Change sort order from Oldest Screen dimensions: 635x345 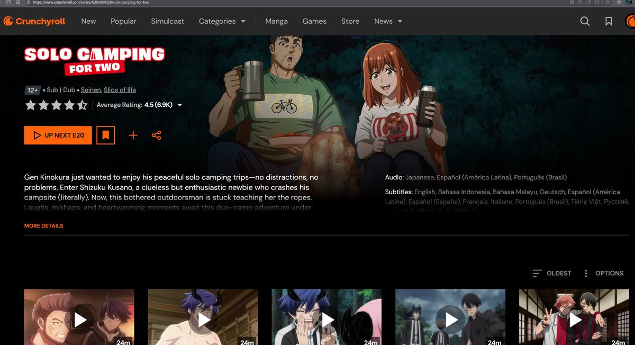[552, 273]
